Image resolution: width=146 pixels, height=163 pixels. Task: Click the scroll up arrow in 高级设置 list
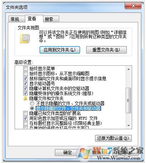click(x=129, y=69)
